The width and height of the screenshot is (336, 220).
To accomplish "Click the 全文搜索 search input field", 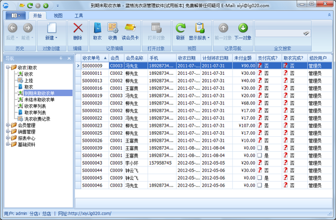I will [x=279, y=34].
